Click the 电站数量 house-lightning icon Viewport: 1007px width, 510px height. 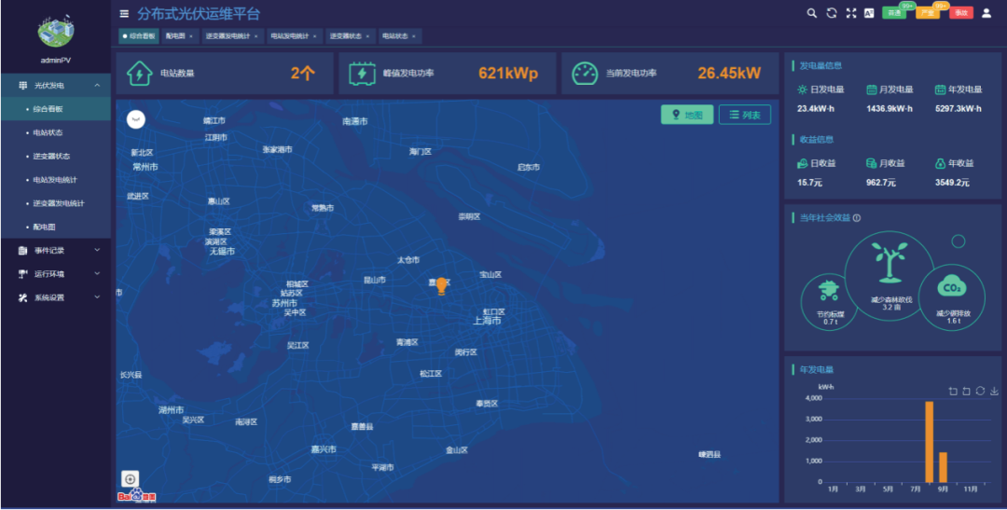click(139, 74)
